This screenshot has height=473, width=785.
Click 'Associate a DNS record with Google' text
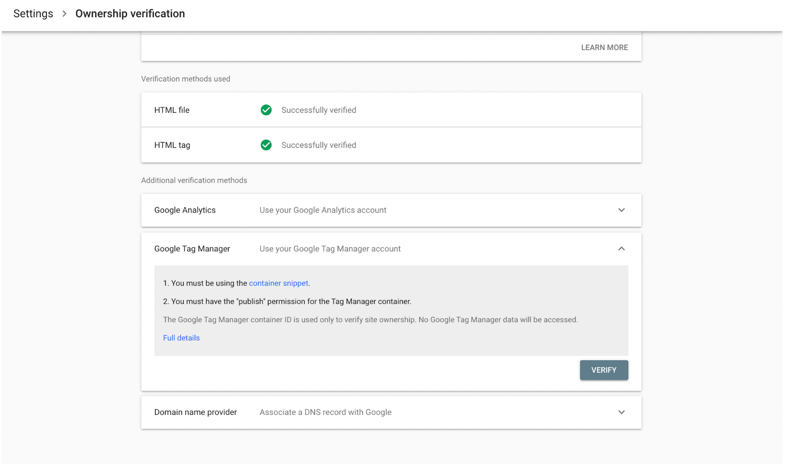pyautogui.click(x=325, y=412)
